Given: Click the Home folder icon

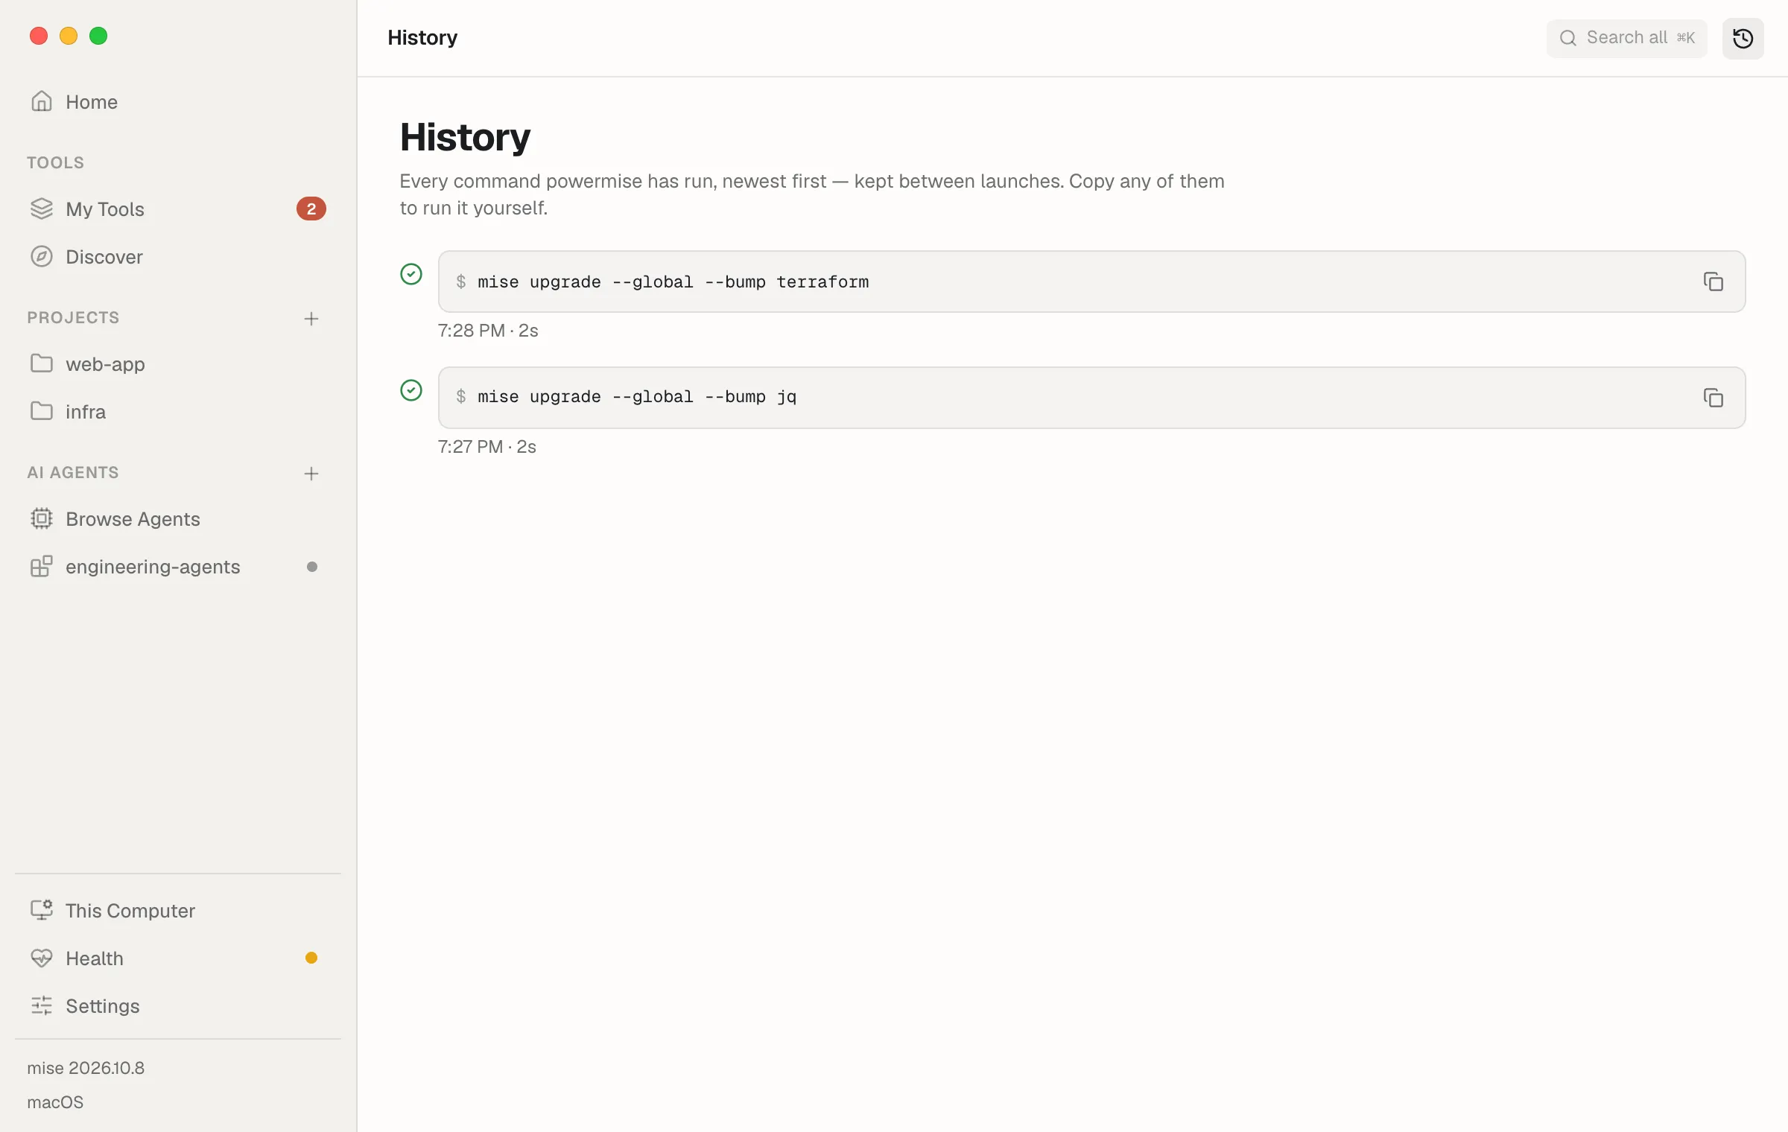Looking at the screenshot, I should (42, 101).
